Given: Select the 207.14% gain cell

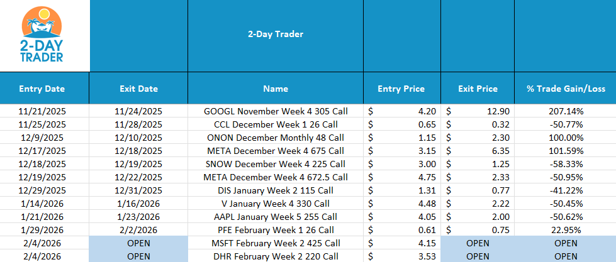Looking at the screenshot, I should tap(565, 111).
